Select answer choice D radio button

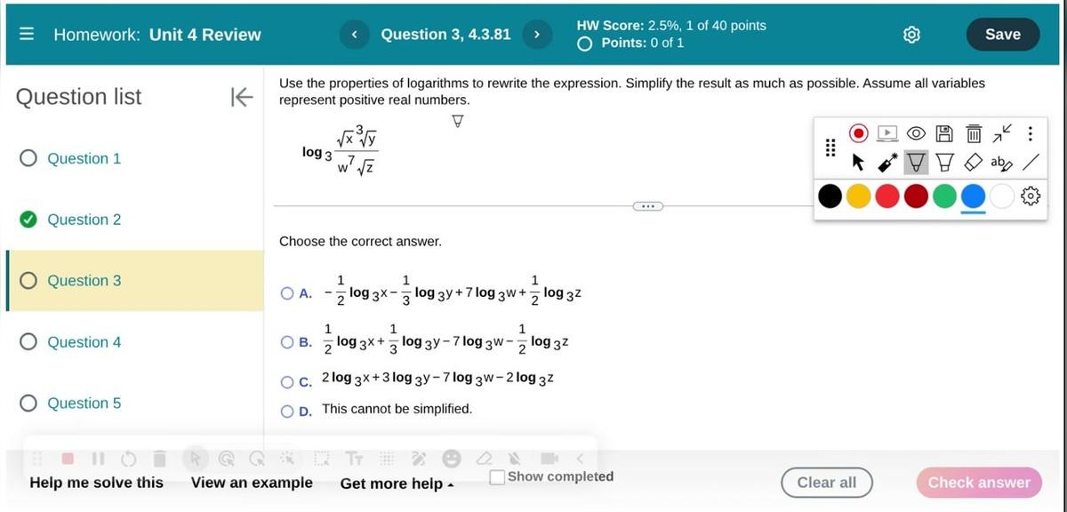click(x=288, y=410)
